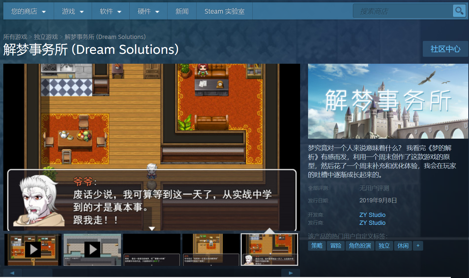Screen dimensions: 469x278
Task: Expand the 硬件 dropdown menu
Action: [x=148, y=11]
